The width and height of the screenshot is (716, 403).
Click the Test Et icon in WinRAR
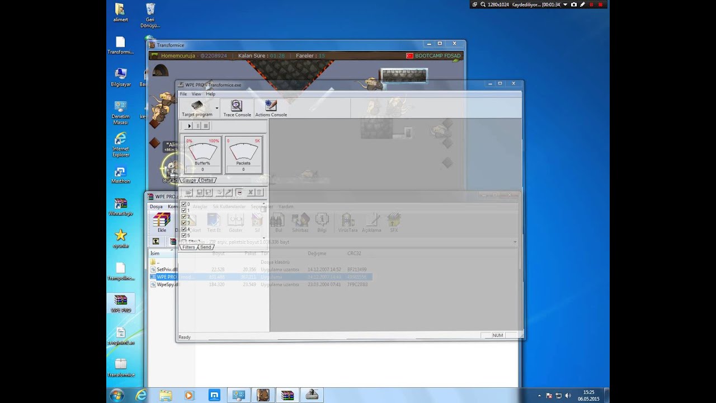click(214, 222)
